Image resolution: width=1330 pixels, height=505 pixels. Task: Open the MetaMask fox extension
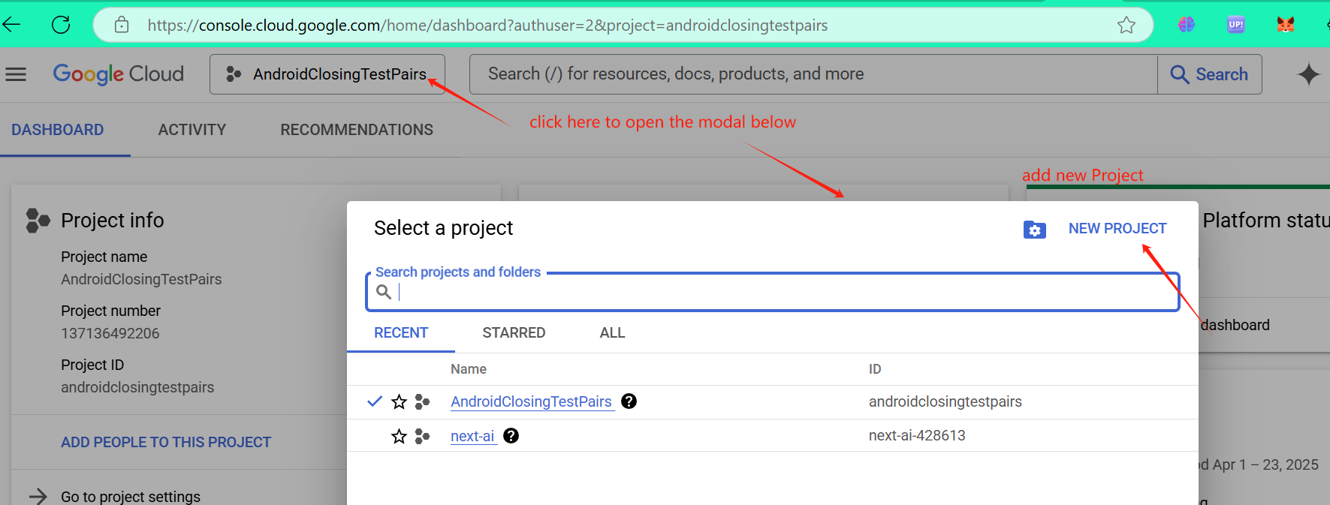point(1286,25)
